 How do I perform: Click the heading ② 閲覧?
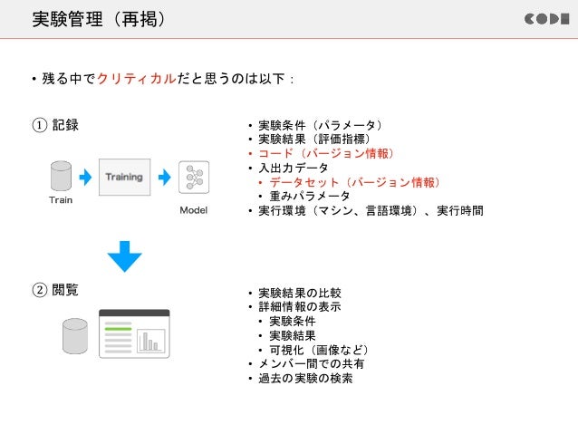[55, 290]
